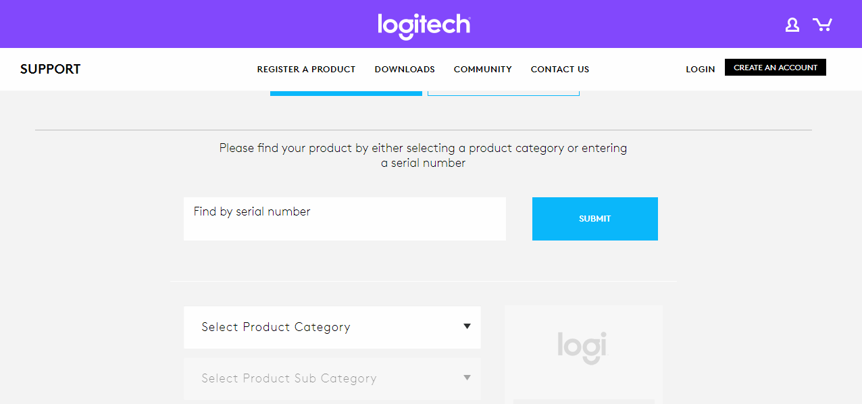Open the Downloads menu item
This screenshot has height=404, width=862.
(405, 70)
